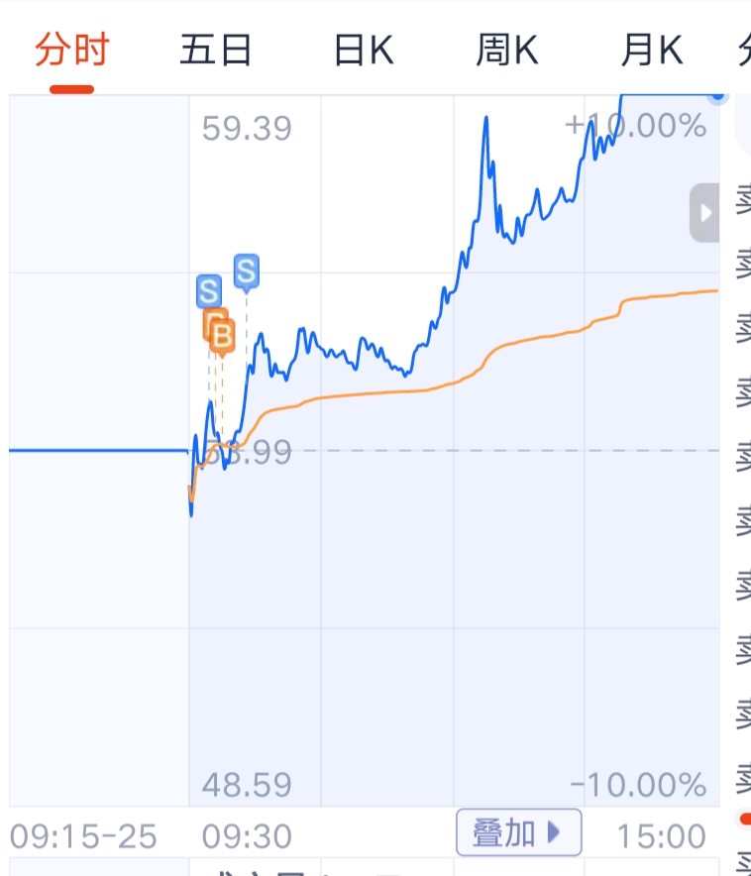Select the 15:00 closing time label

[x=662, y=836]
